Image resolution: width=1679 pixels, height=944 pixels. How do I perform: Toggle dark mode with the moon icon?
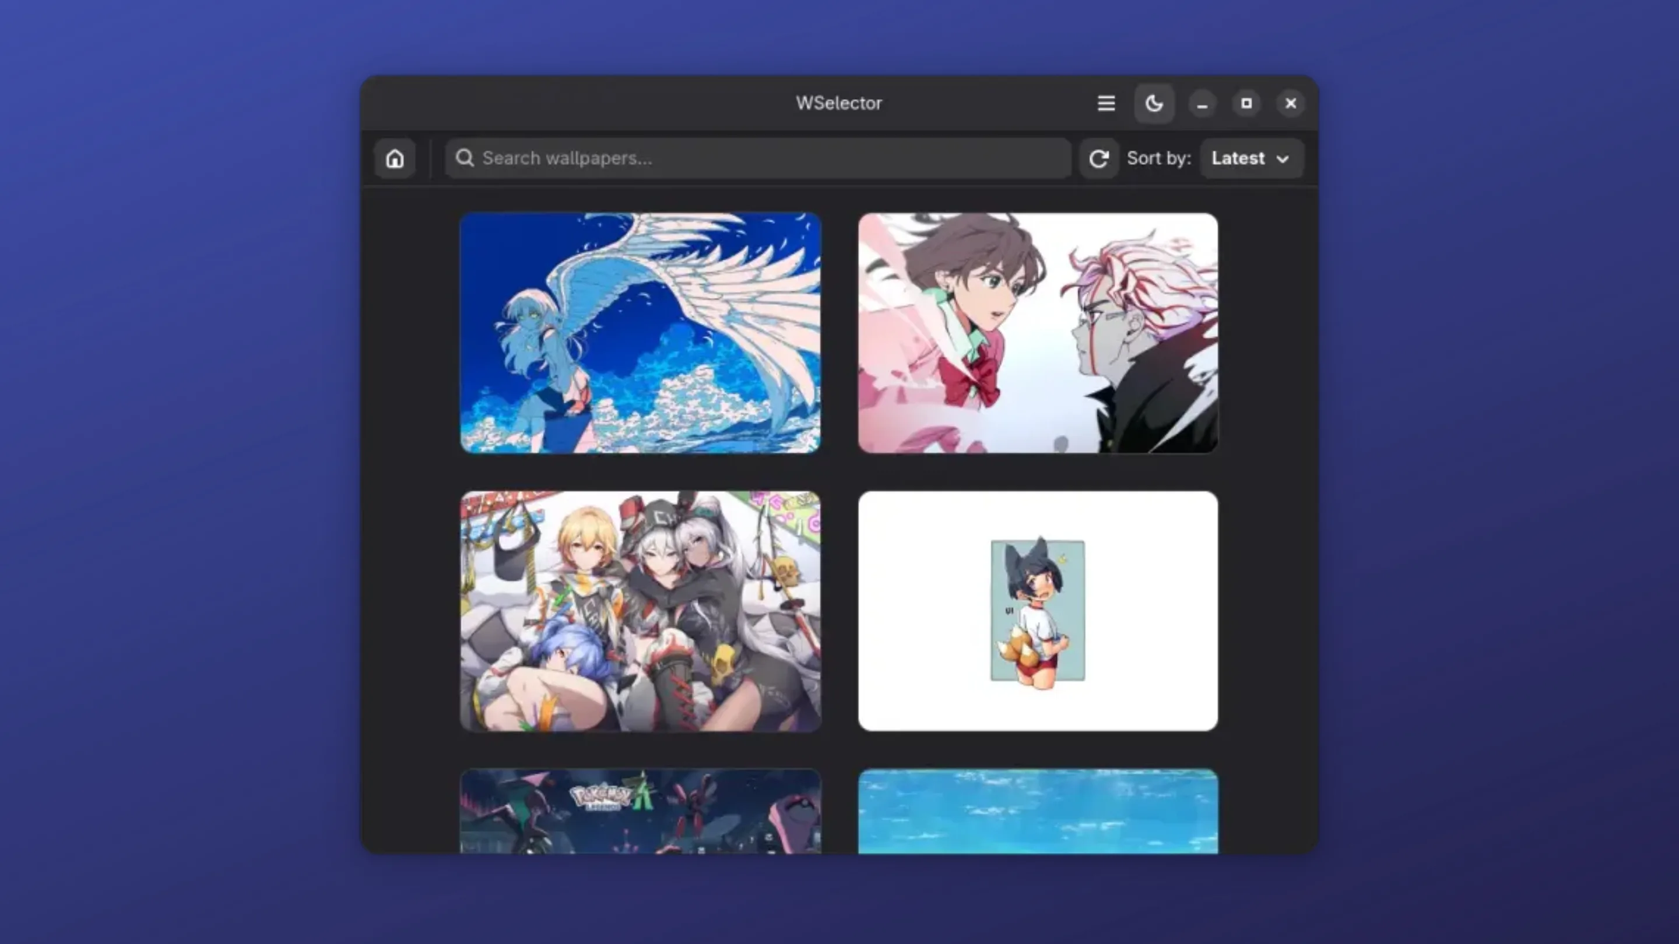click(x=1154, y=103)
